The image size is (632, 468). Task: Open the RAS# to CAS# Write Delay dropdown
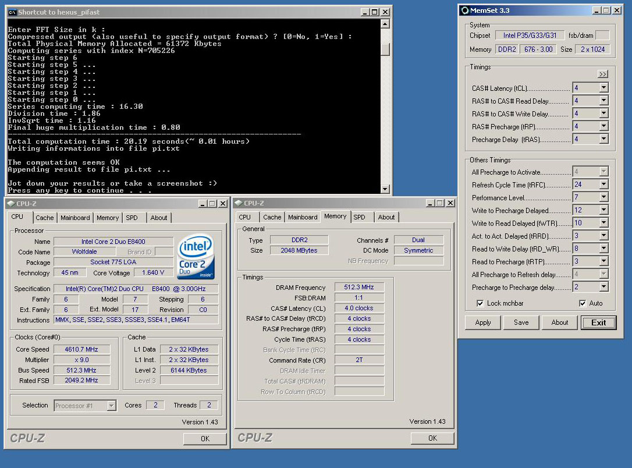point(603,114)
